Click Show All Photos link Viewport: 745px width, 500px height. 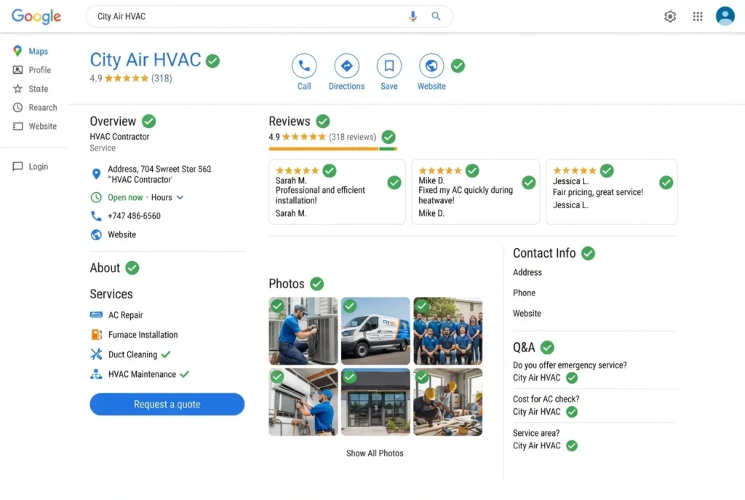tap(375, 453)
